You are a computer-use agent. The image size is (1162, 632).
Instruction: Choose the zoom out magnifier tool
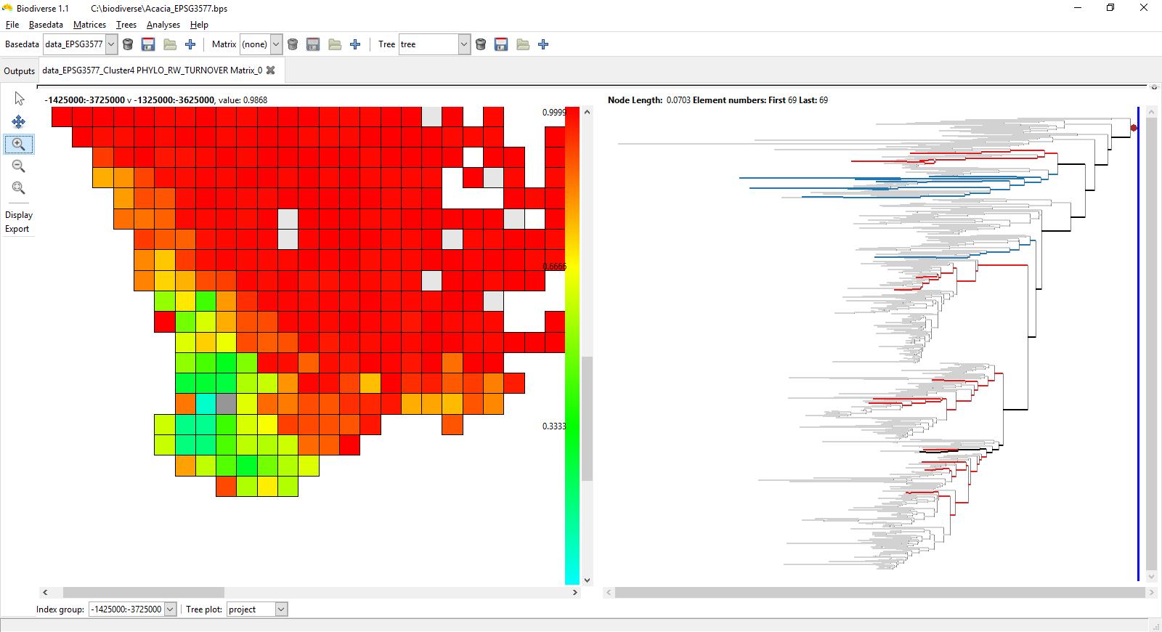point(19,166)
